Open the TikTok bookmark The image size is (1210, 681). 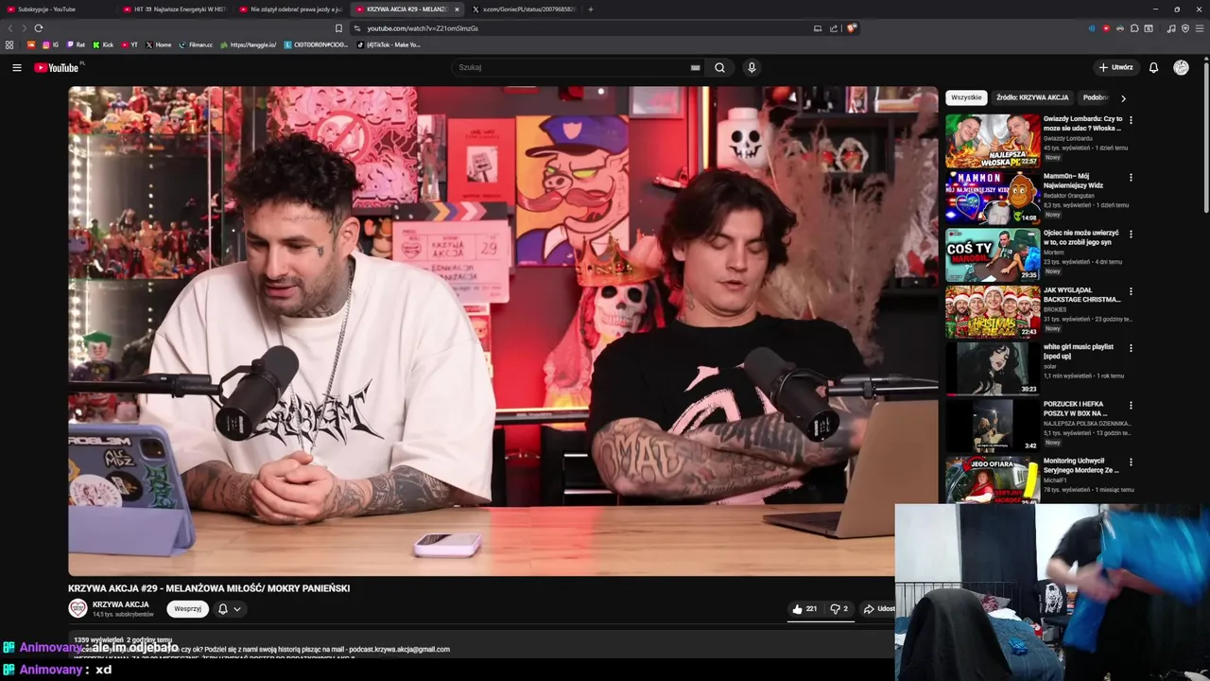point(388,44)
